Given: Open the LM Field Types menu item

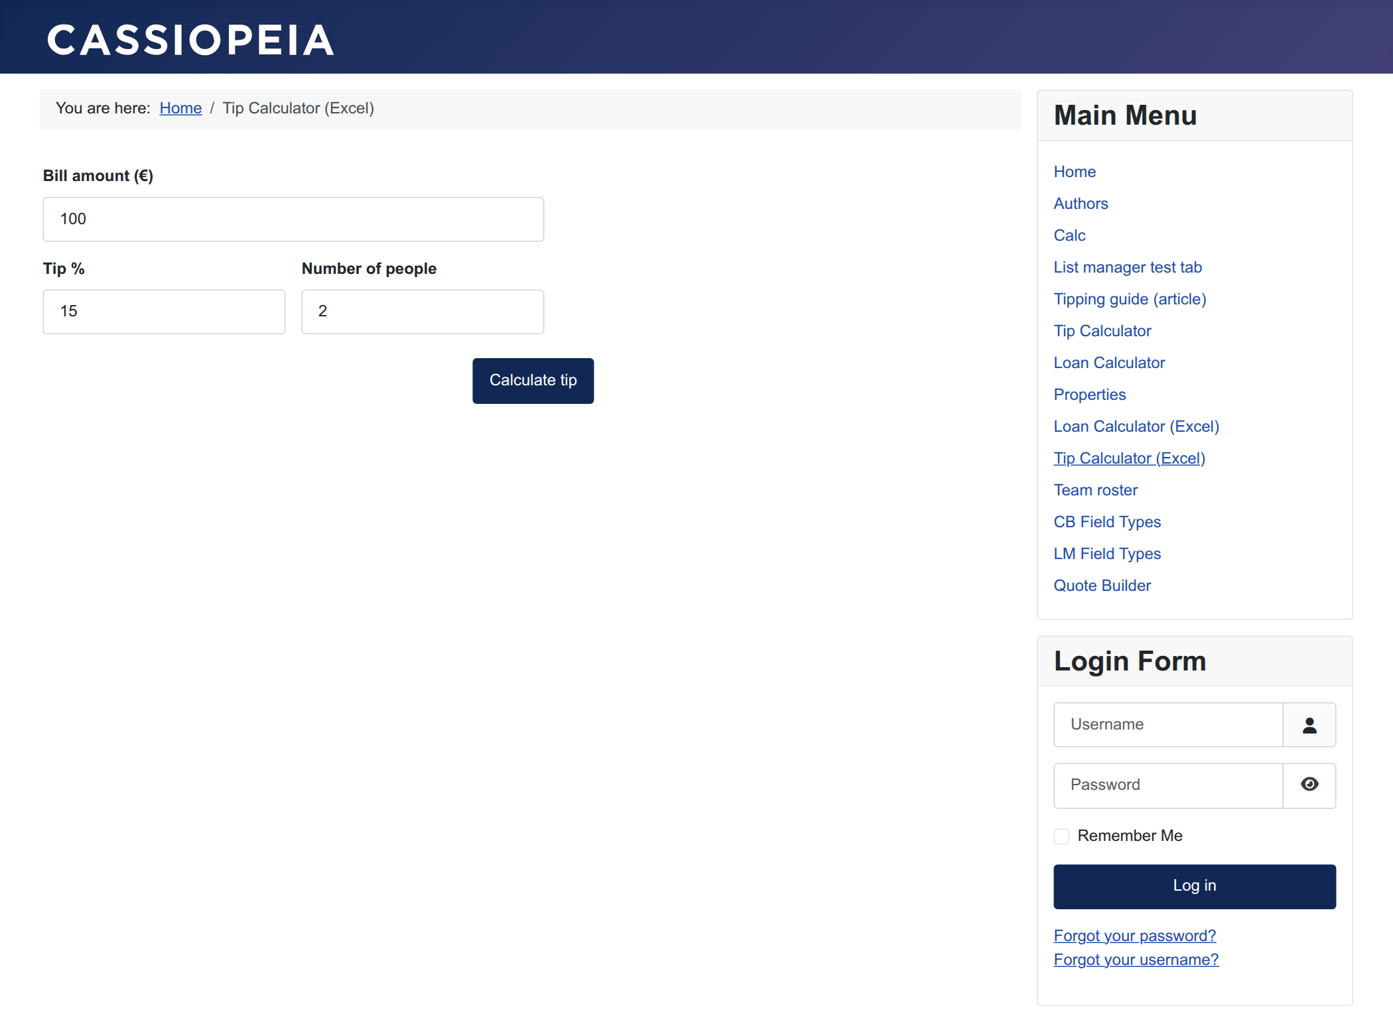Looking at the screenshot, I should (1107, 554).
